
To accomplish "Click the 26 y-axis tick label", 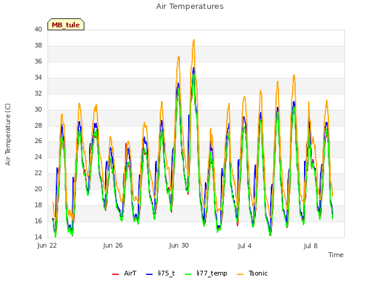I will point(38,141).
